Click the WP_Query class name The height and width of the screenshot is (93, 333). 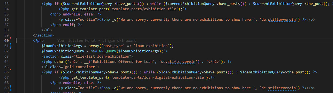[107, 51]
